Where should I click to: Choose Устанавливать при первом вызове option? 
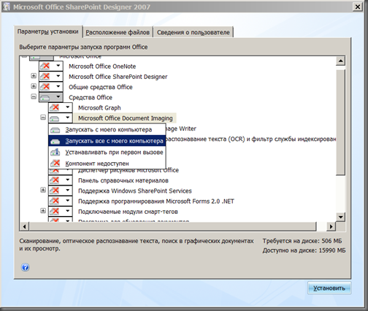click(107, 153)
